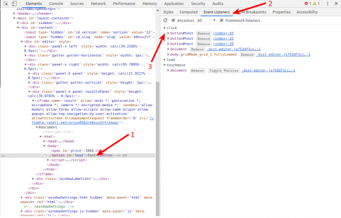Open the Security tab

coord(198,3)
